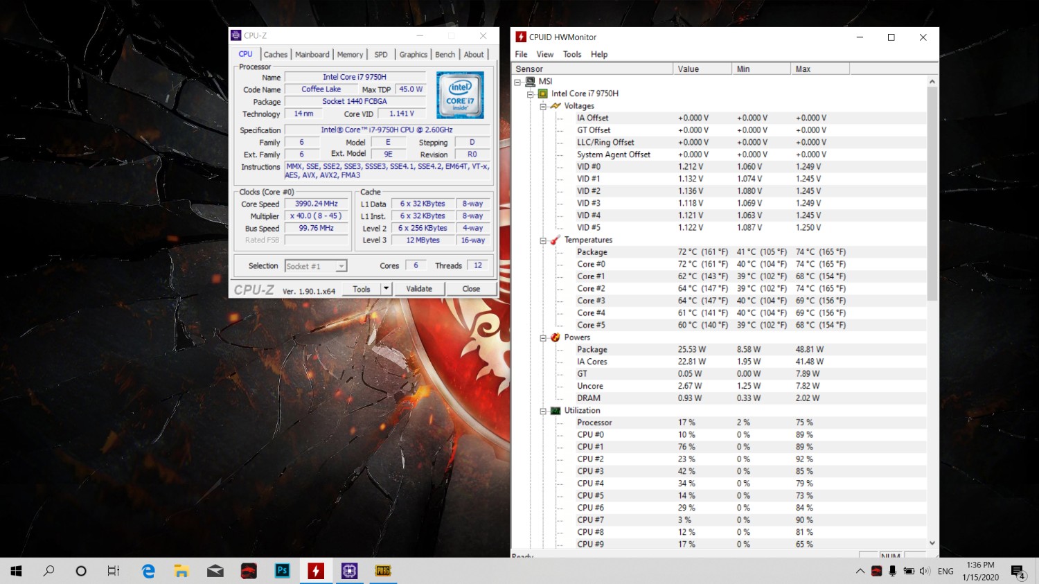Open the About tab in CPU-Z
Screen dimensions: 1039x584
point(474,54)
